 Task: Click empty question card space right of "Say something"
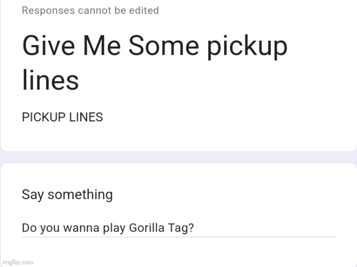[x=230, y=194]
